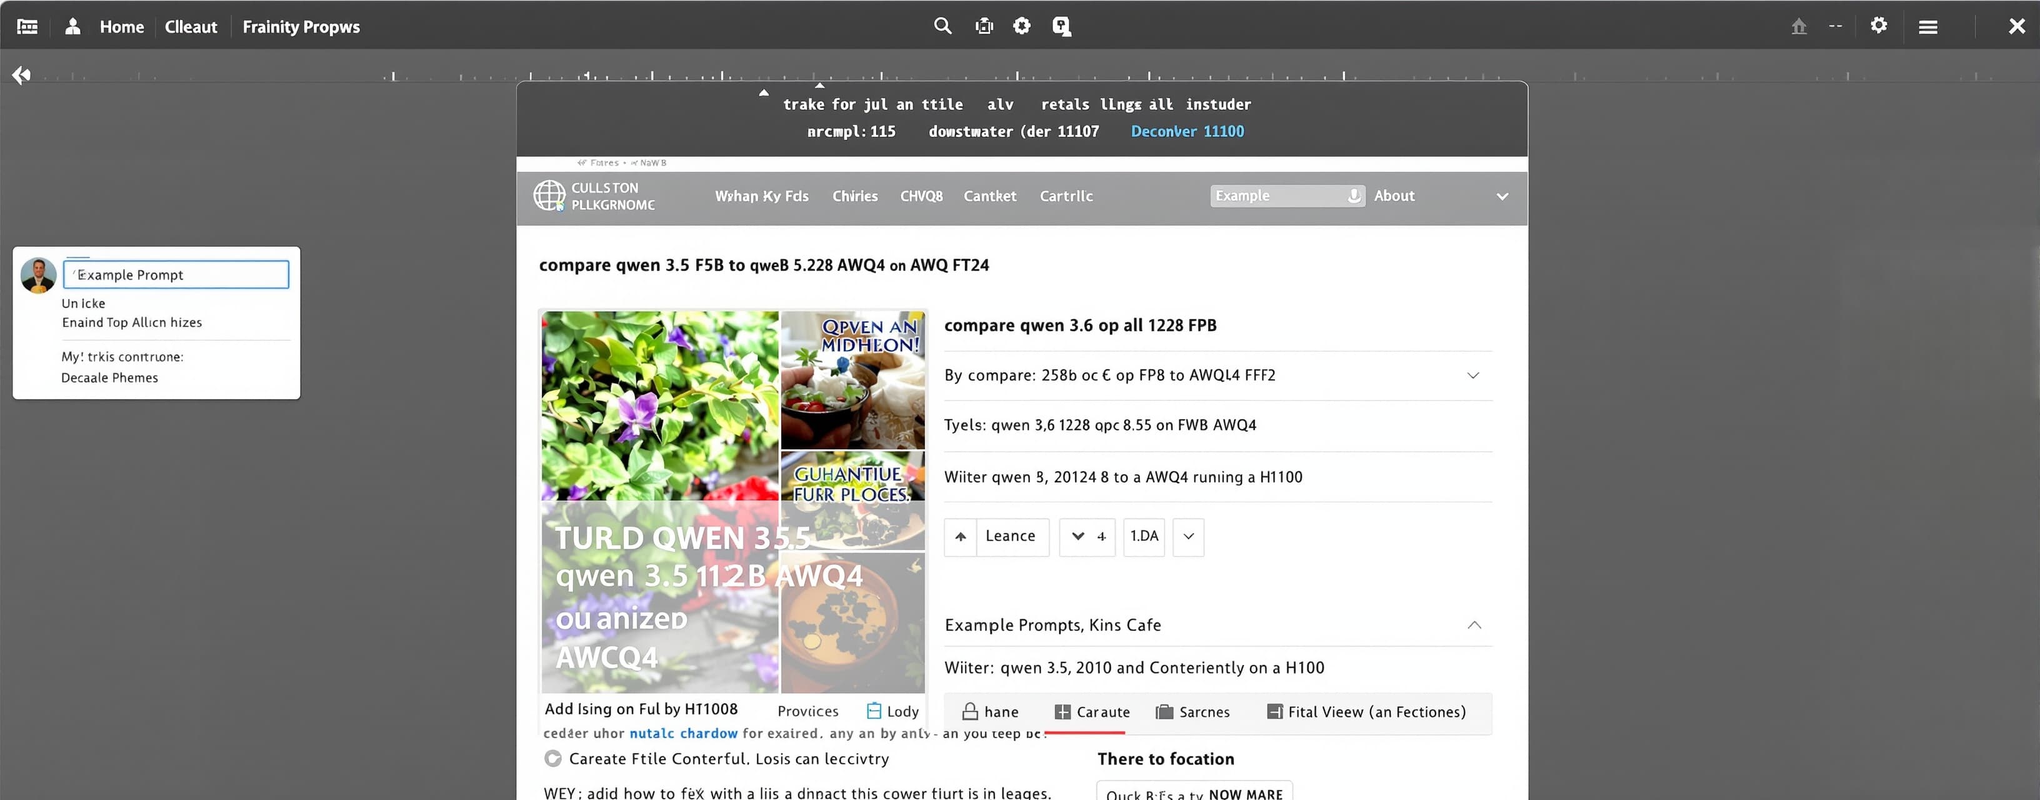
Task: Toggle the radio circle beside Careate Ftile Conterful
Action: [x=552, y=759]
